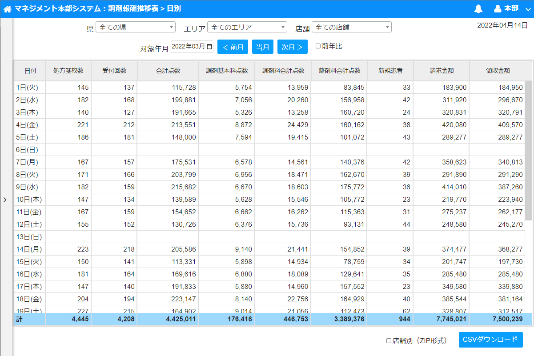This screenshot has width=534, height=356.
Task: Select the 新規患者 column header
Action: coord(390,71)
